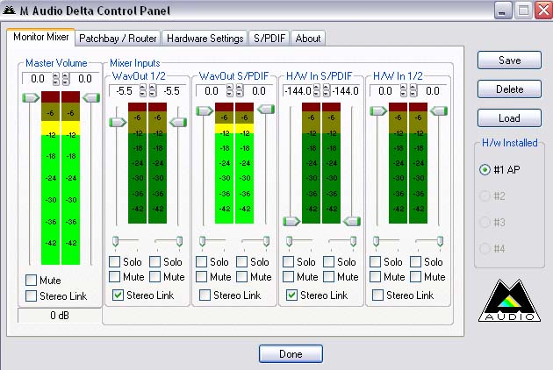Click the left WavOut S/PDIF level stepper
The width and height of the screenshot is (553, 370).
click(229, 90)
